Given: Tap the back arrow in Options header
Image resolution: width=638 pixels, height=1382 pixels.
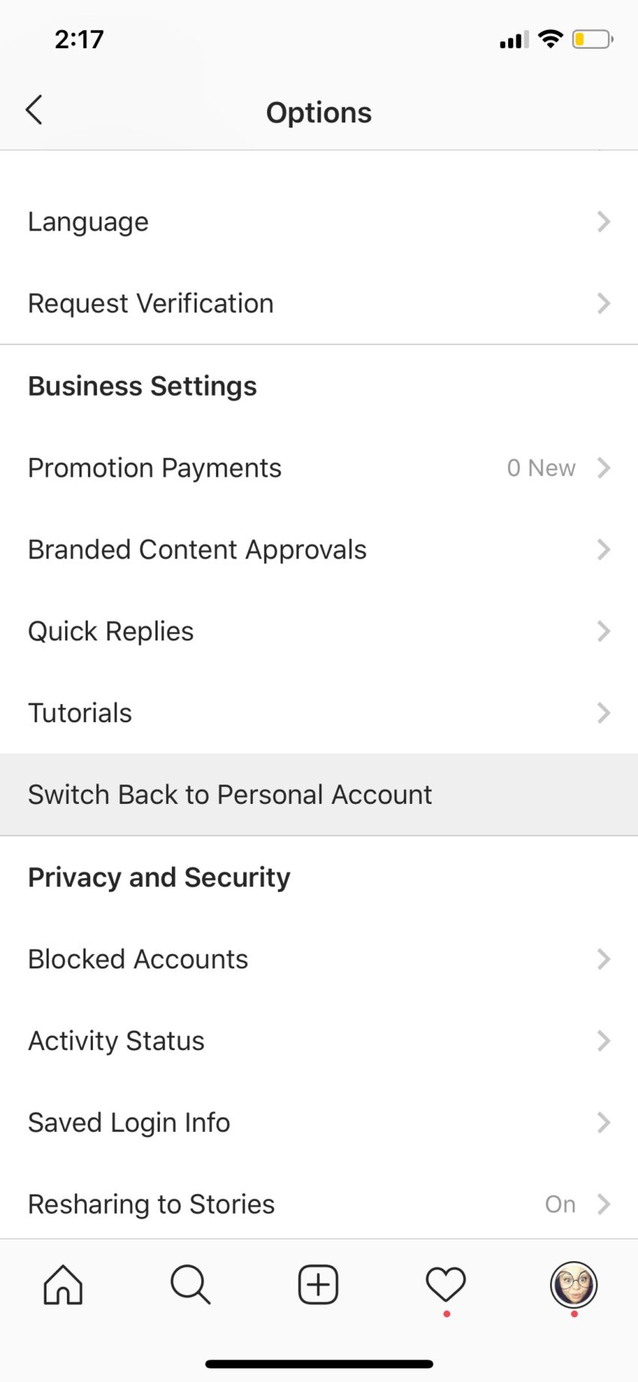Looking at the screenshot, I should [34, 110].
